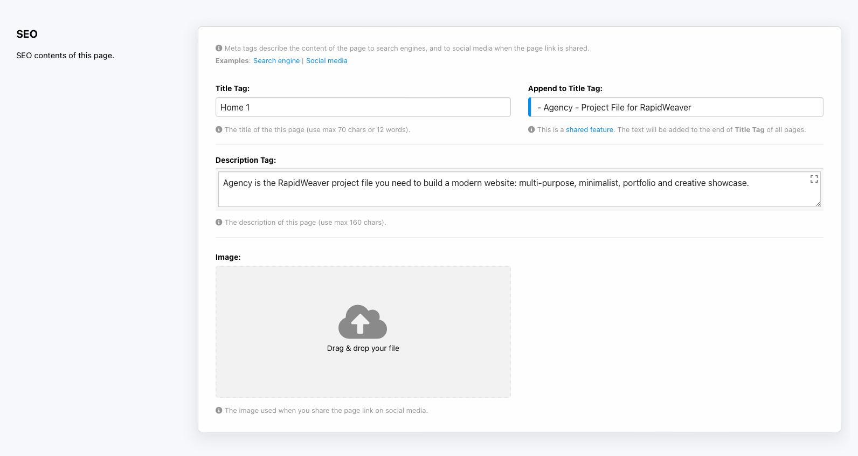Click the Title Tag label
858x456 pixels.
point(232,88)
